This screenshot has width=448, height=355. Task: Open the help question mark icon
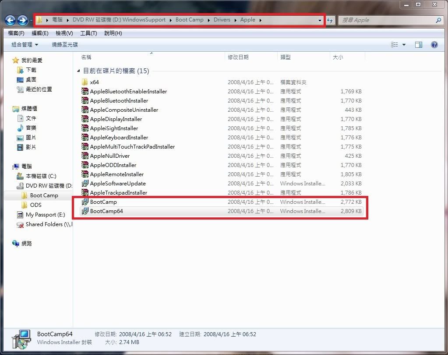[434, 45]
